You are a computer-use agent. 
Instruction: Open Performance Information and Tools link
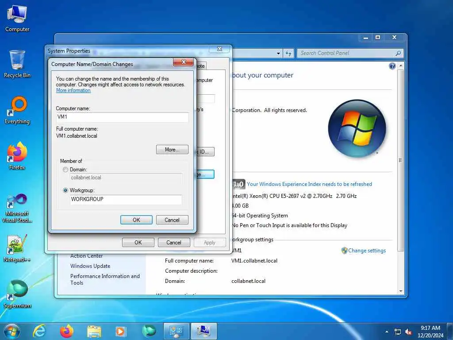pyautogui.click(x=105, y=279)
